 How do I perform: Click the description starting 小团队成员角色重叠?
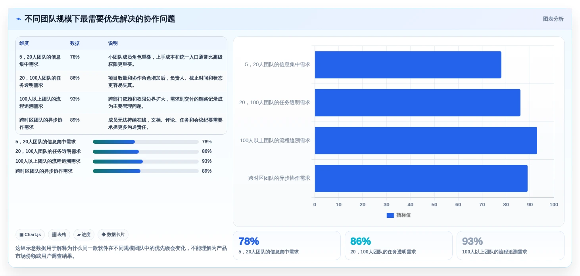point(165,61)
